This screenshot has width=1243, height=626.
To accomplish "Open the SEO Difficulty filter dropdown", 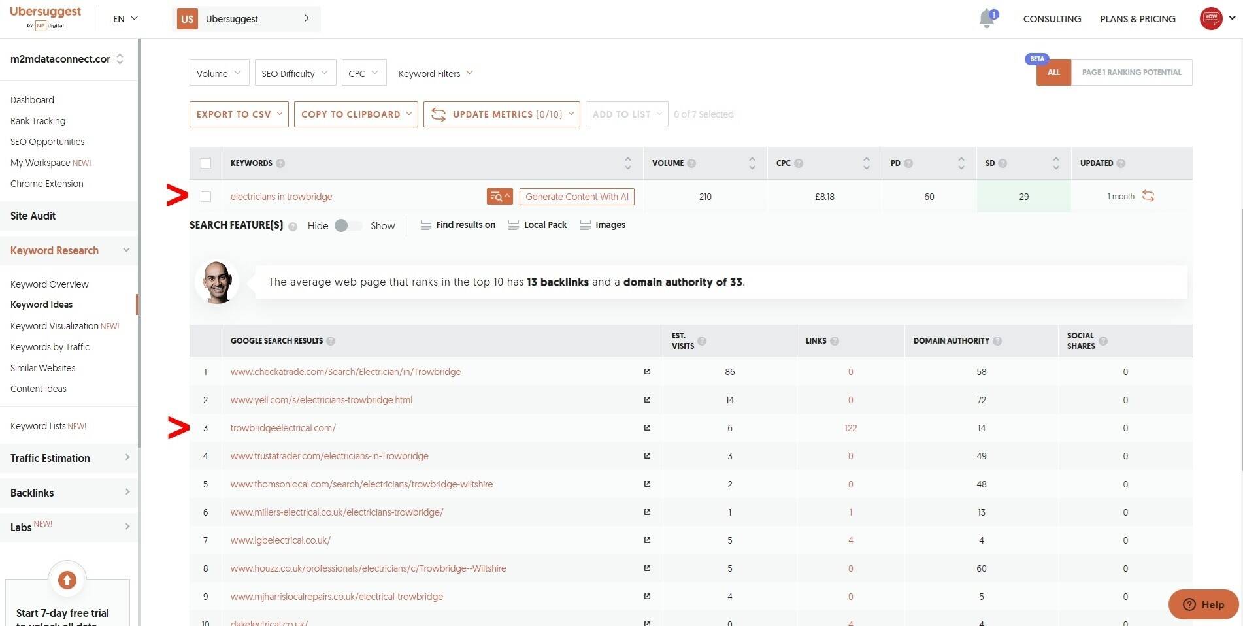I will 295,73.
